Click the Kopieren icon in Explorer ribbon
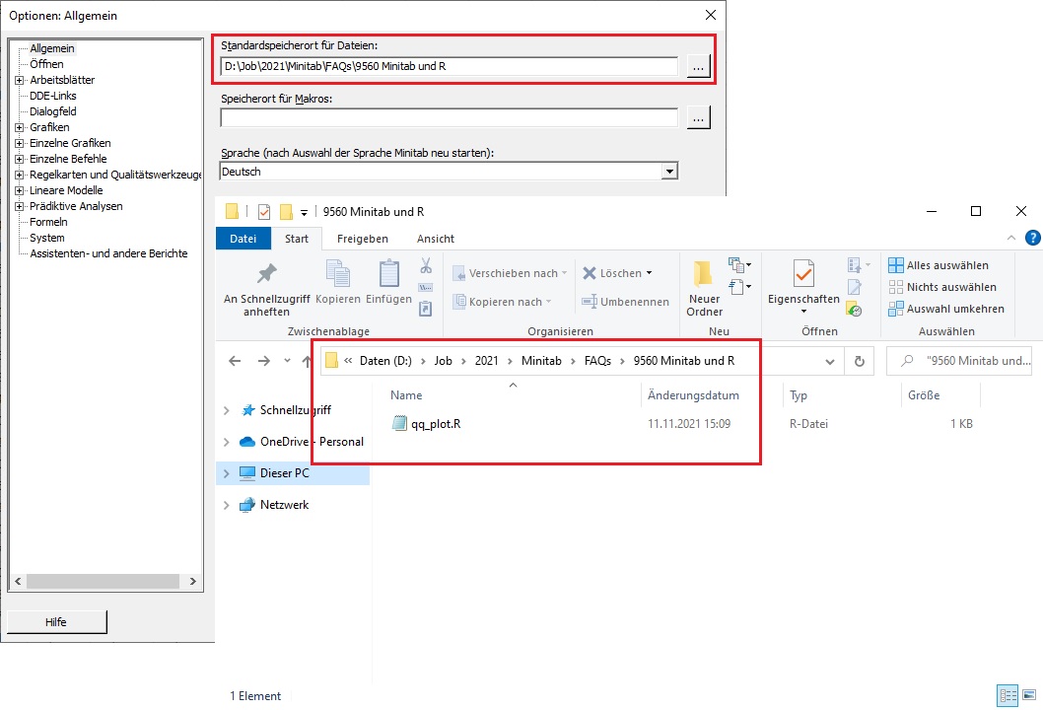 point(338,283)
